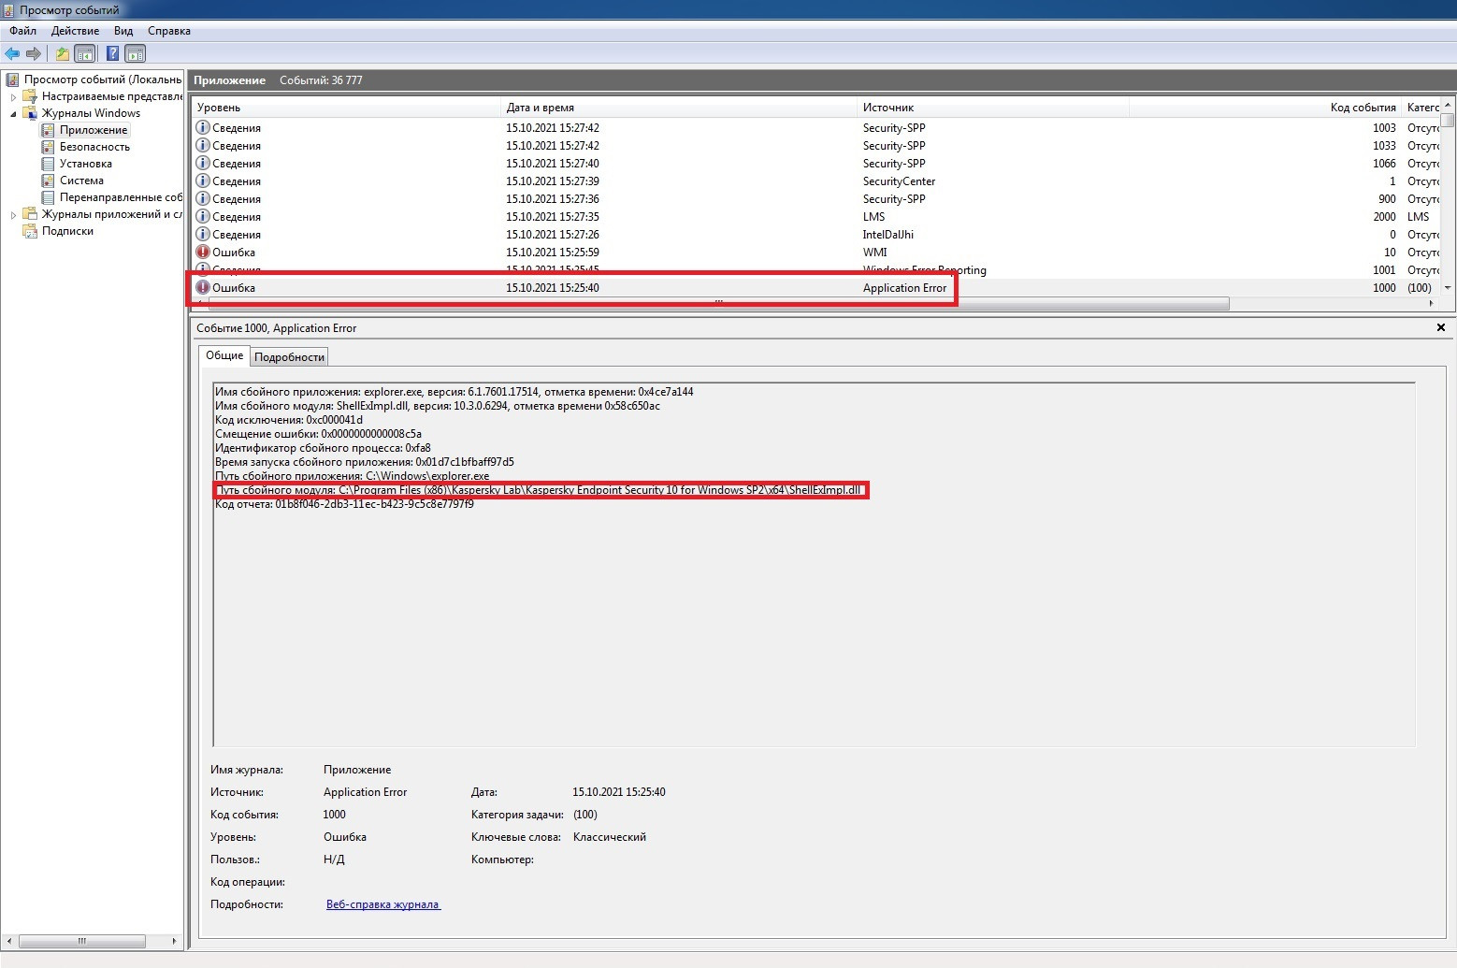
Task: Select the Система log in tree
Action: 81,181
